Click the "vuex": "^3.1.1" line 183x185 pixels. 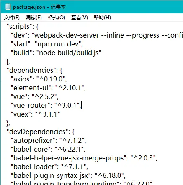pos(36,114)
